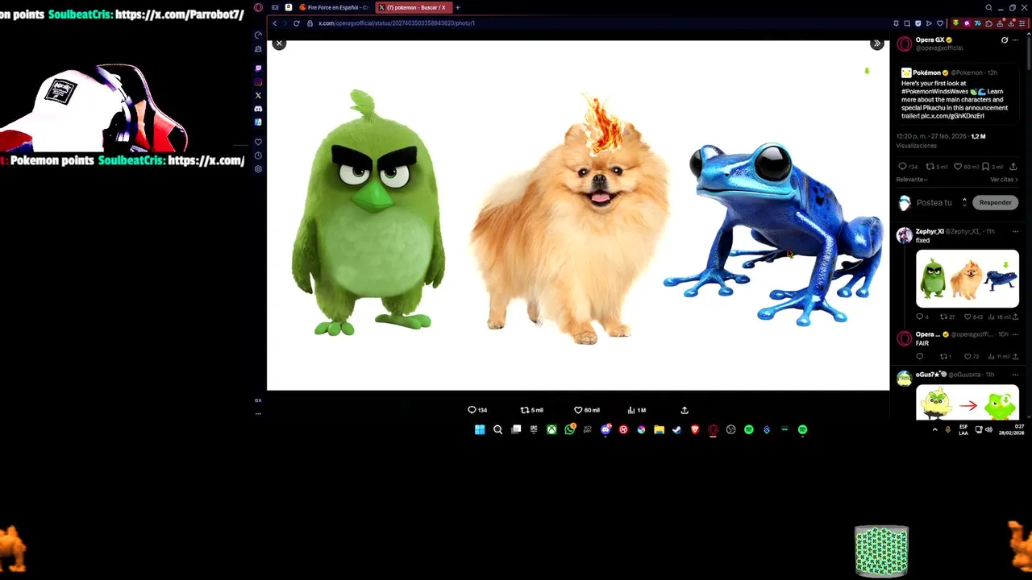Open Instagram in the Opera sidebar
Screen dimensions: 1032x580
click(x=258, y=82)
